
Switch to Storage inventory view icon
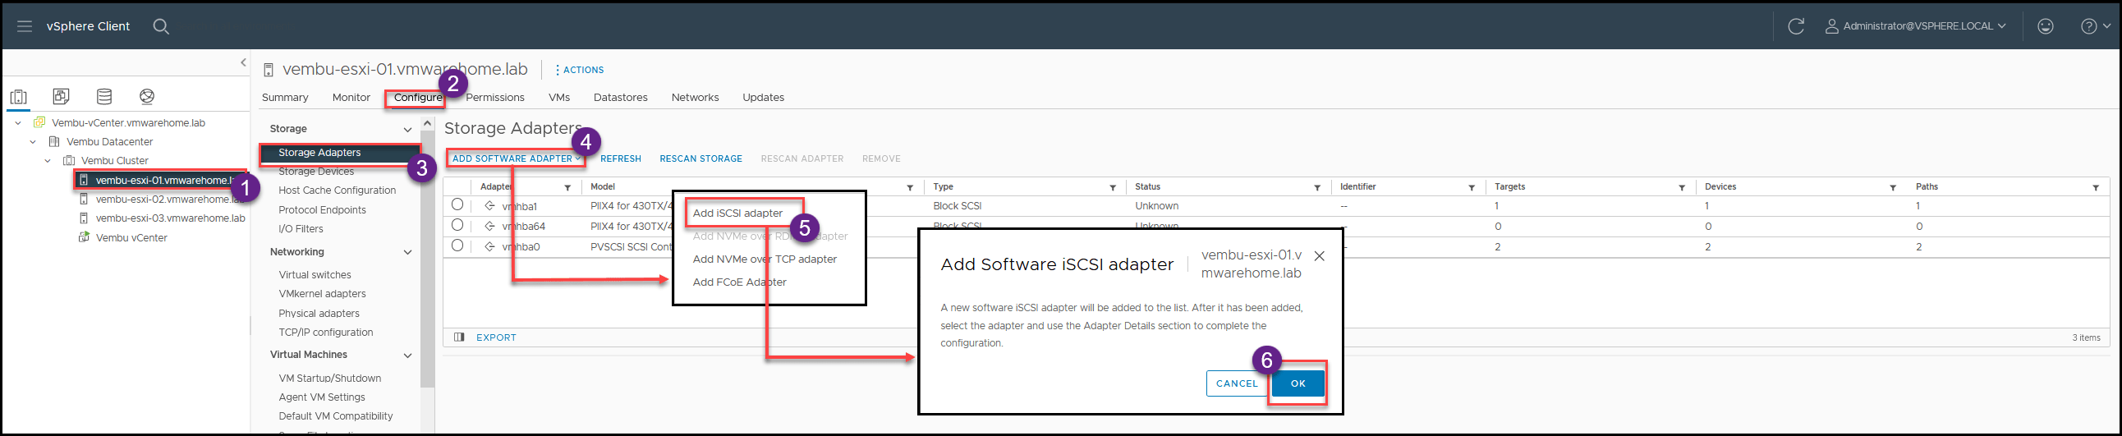point(103,96)
